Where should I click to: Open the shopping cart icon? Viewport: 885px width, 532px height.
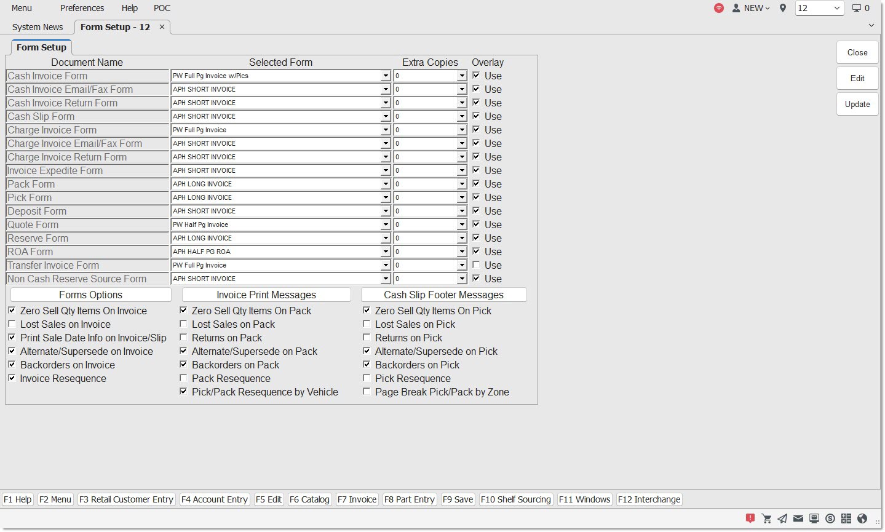pyautogui.click(x=766, y=518)
